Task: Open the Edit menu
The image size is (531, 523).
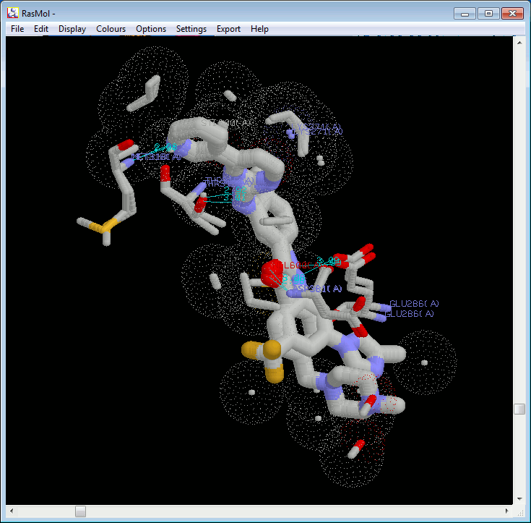Action: (x=41, y=29)
